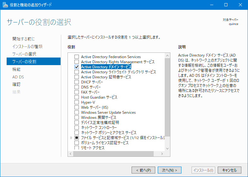Tick the Host Guardian サービス checkbox

pos(77,97)
